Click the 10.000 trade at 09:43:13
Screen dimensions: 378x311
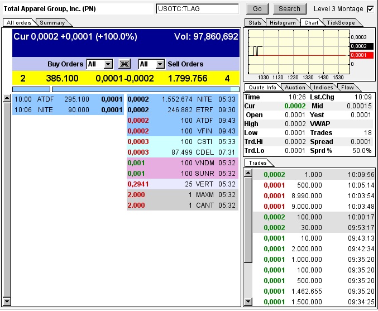pos(314,238)
